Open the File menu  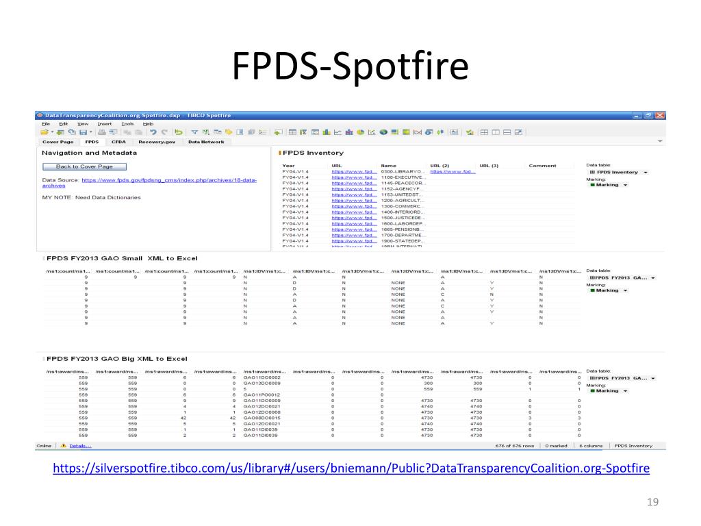click(x=46, y=124)
